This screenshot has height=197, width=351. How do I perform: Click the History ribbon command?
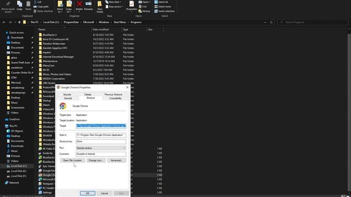[144, 11]
